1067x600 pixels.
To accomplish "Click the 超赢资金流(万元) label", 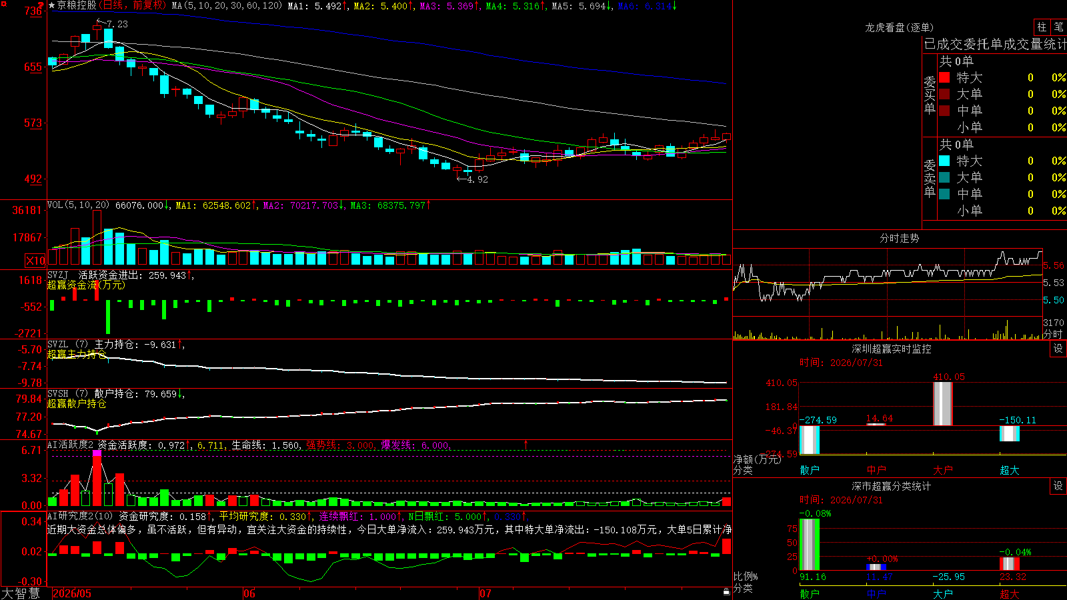I will 86,285.
